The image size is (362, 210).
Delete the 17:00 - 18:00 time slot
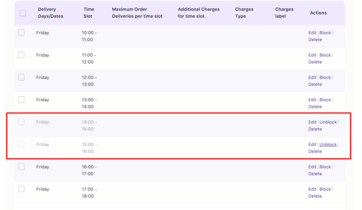tap(315, 196)
